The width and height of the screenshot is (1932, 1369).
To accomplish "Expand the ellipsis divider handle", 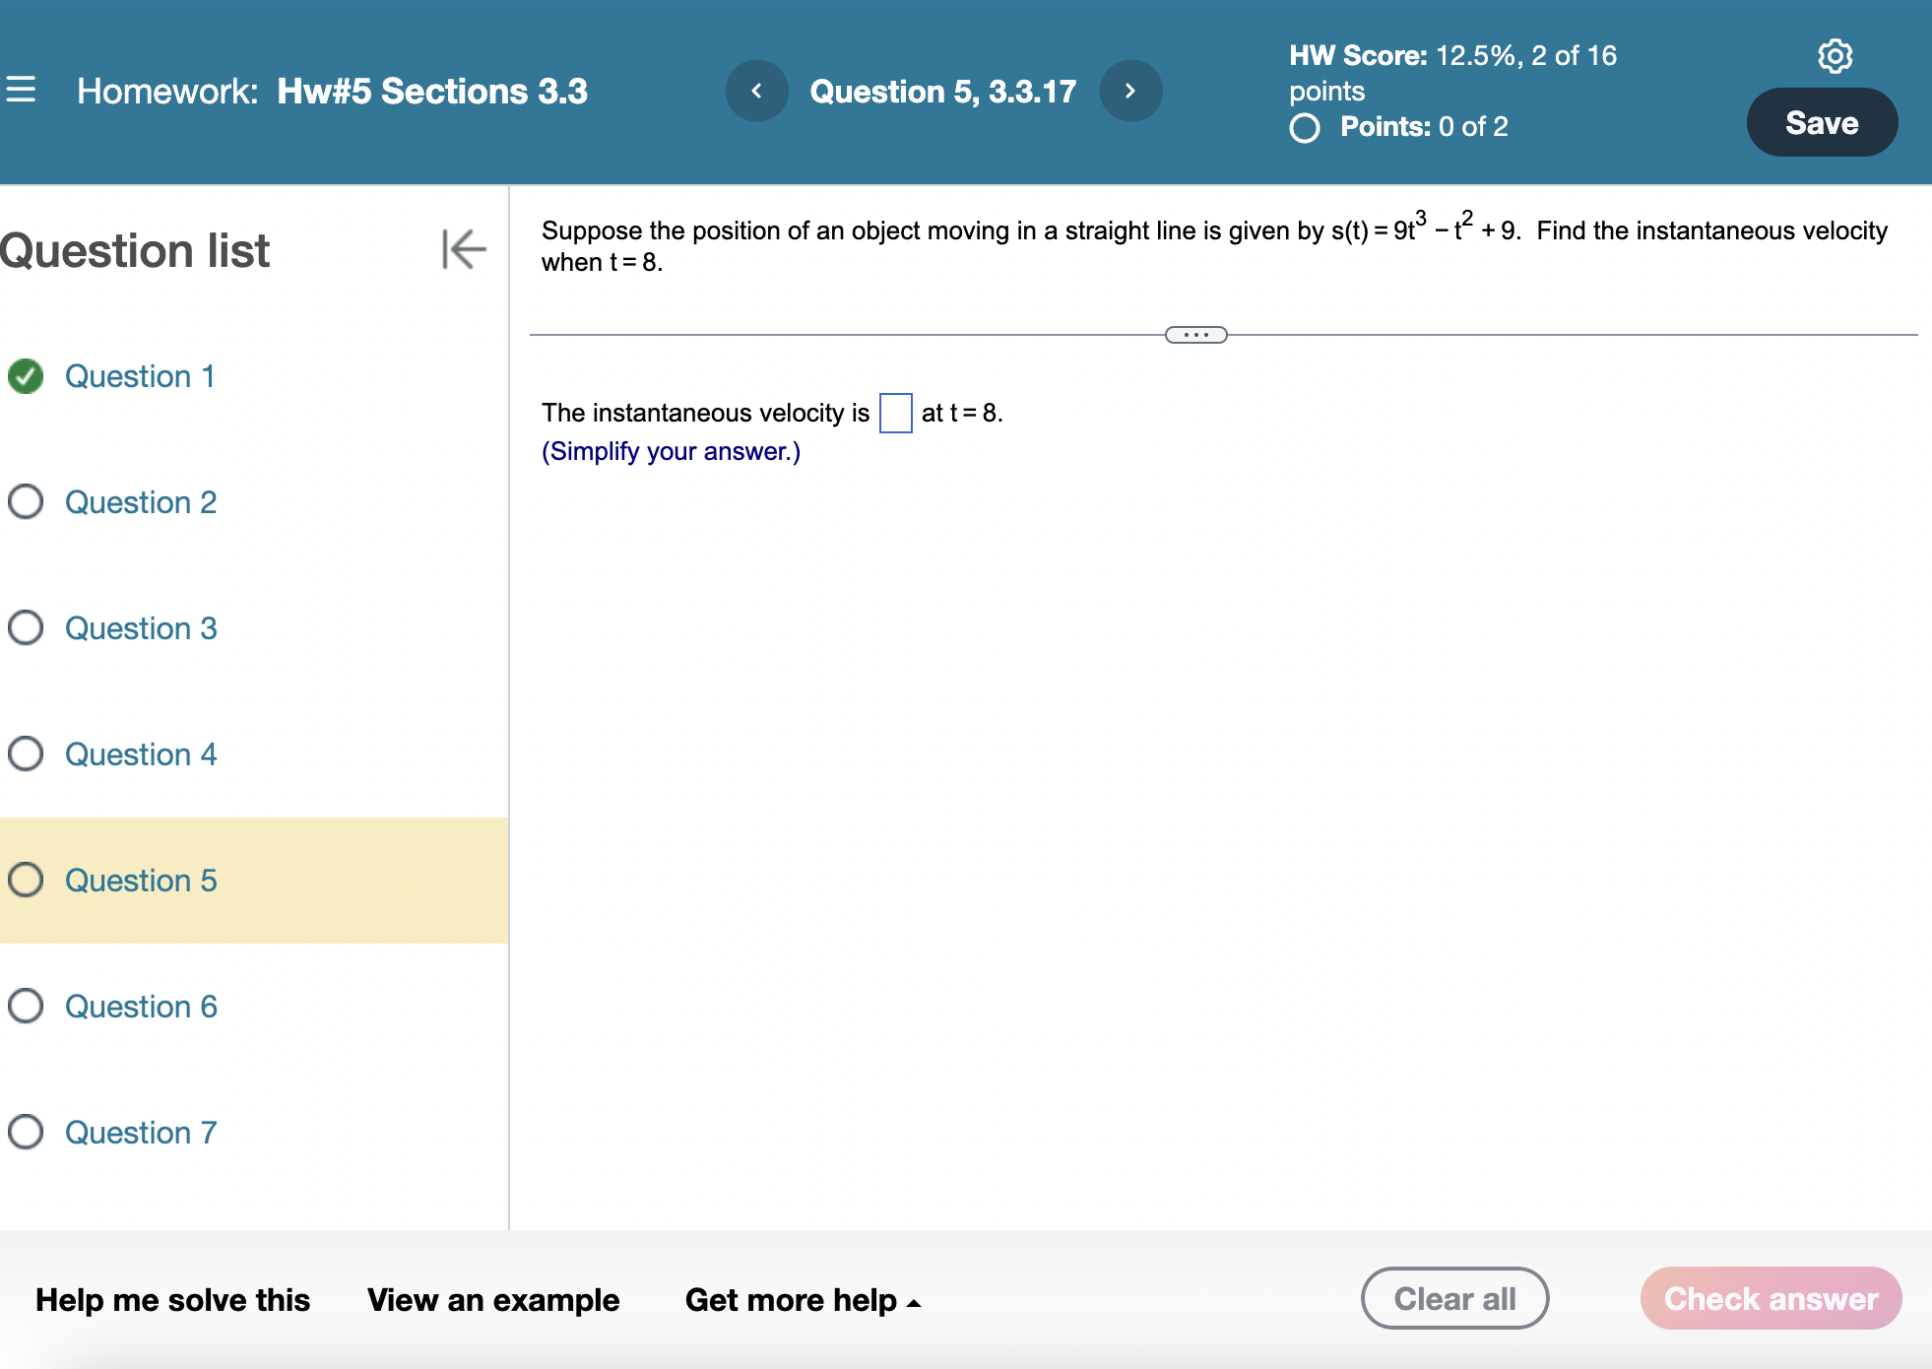I will (1195, 335).
